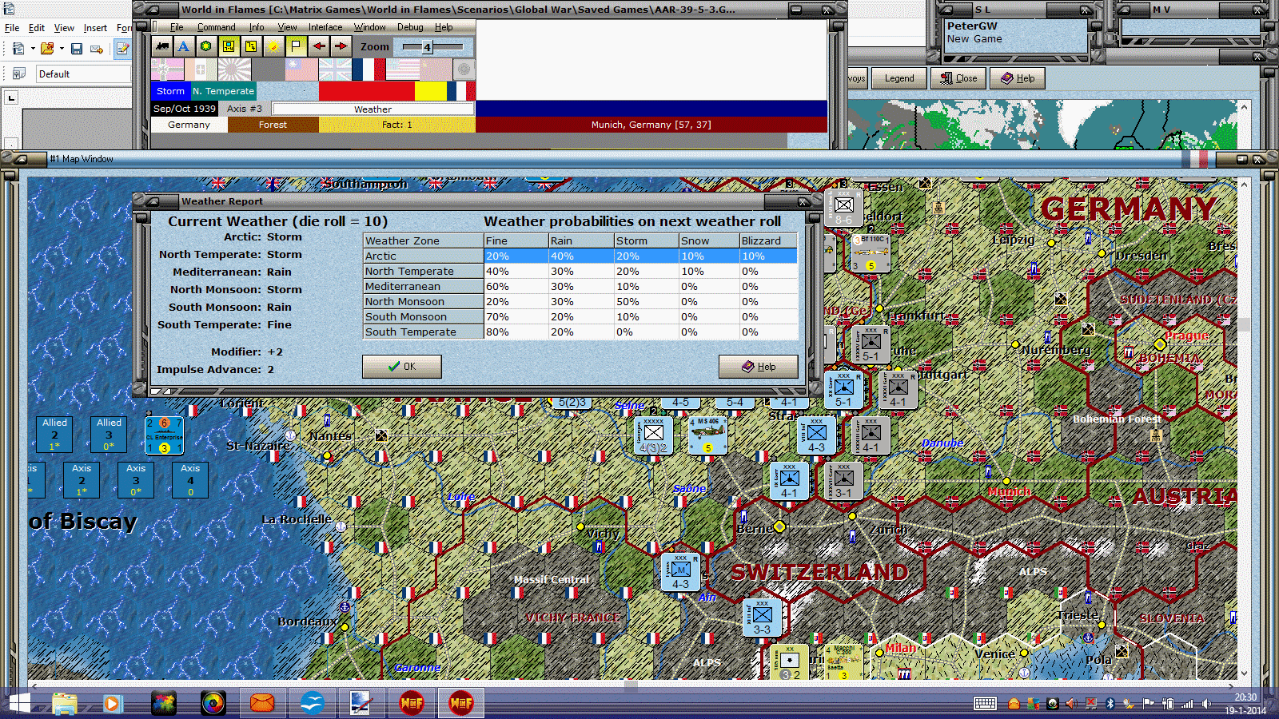Click the Forest terrain indicator
Image resolution: width=1279 pixels, height=719 pixels.
click(x=273, y=125)
